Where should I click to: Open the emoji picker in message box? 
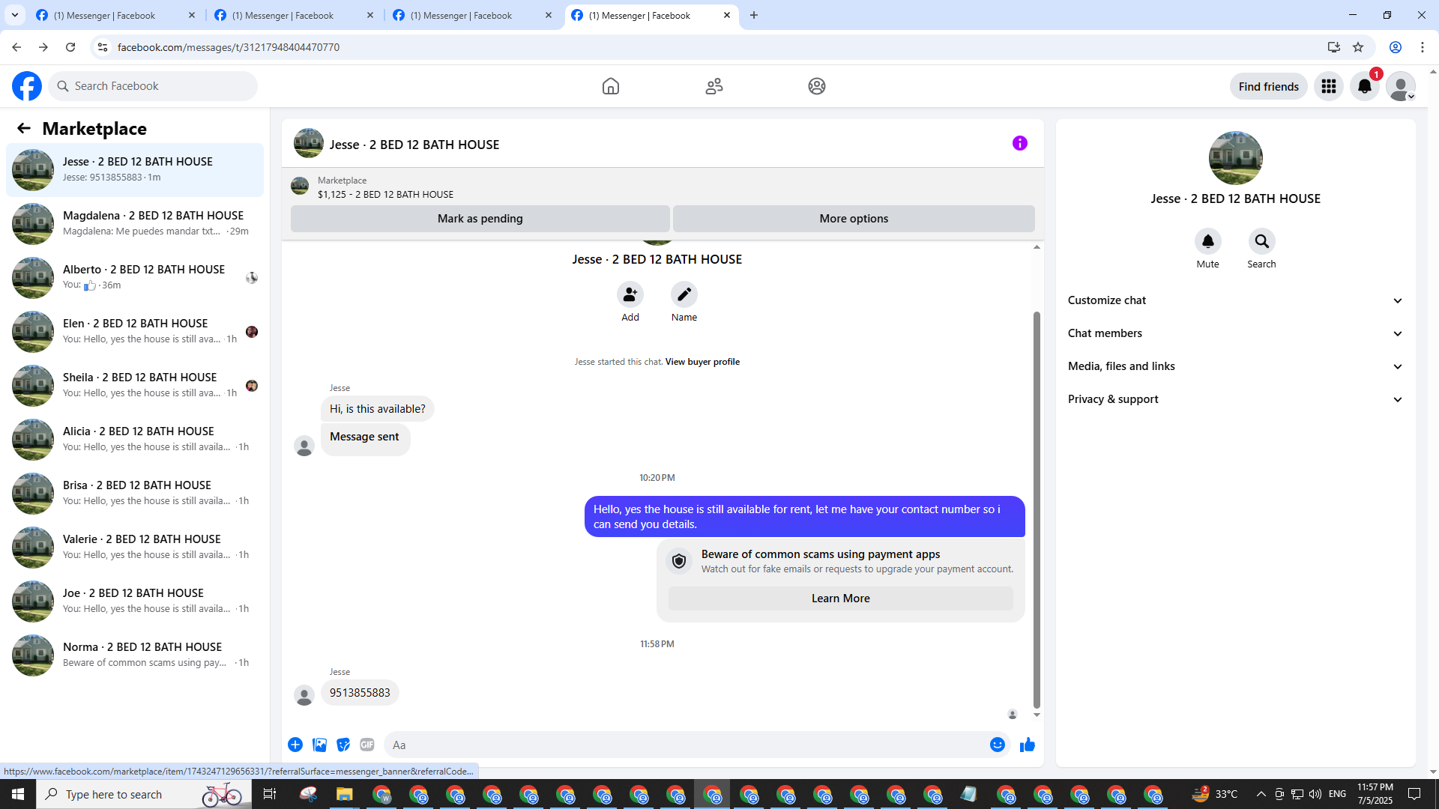(x=997, y=745)
